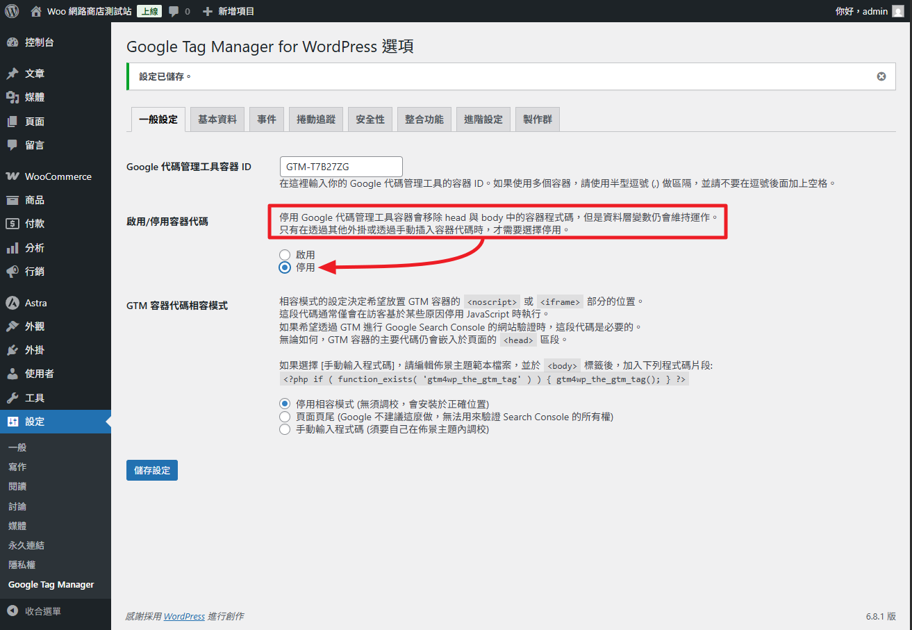
Task: Select 頁面頁尾 radio option
Action: (x=285, y=417)
